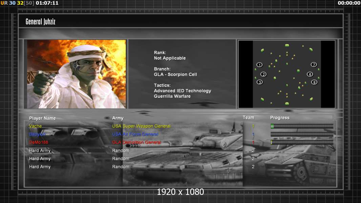361x203 pixels.
Task: Select start position 8 on the minimap
Action: [314, 82]
